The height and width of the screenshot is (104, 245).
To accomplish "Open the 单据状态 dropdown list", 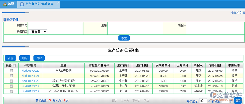I will pos(38,32).
